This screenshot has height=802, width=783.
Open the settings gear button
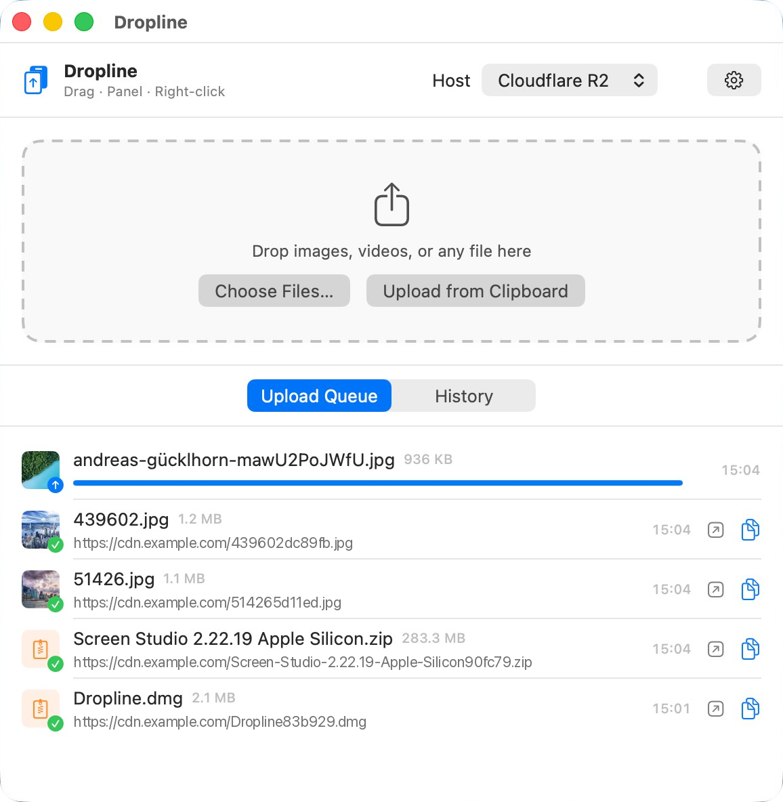coord(734,81)
